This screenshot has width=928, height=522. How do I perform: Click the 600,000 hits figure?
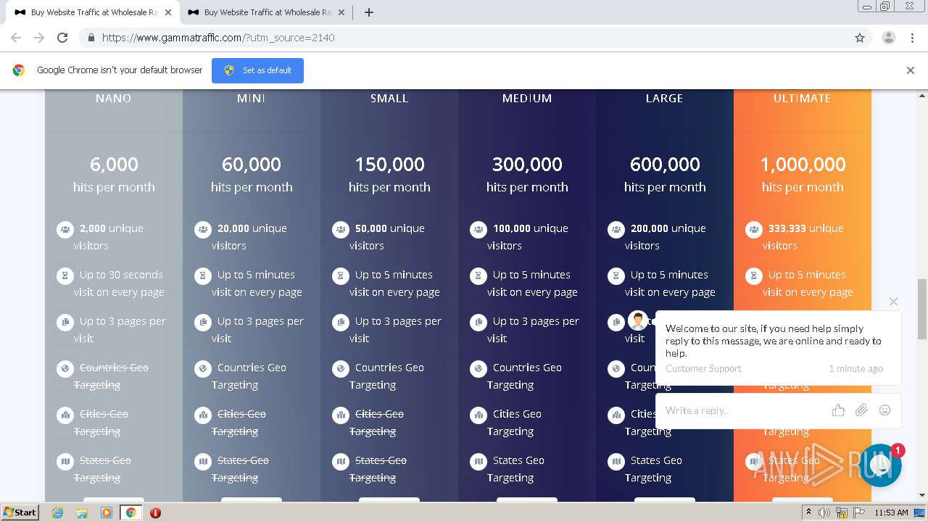(665, 165)
